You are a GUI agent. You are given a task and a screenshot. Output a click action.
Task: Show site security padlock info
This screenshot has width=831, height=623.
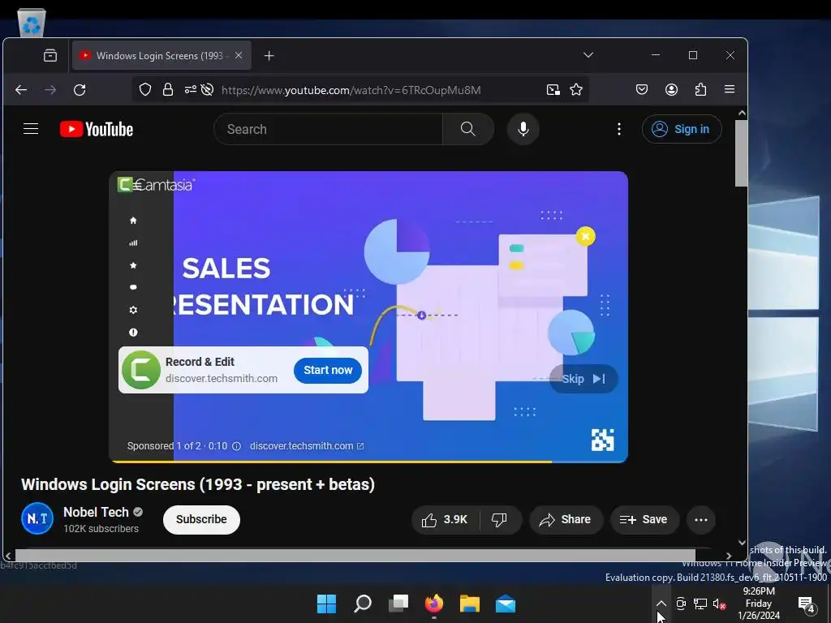tap(168, 89)
